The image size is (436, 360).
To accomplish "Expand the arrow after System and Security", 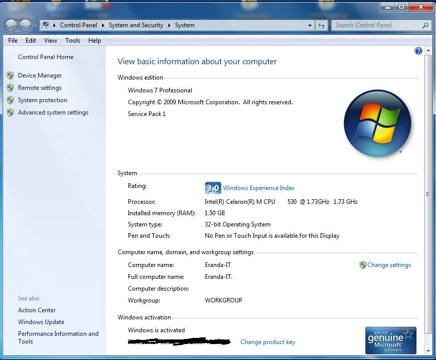I will [169, 25].
